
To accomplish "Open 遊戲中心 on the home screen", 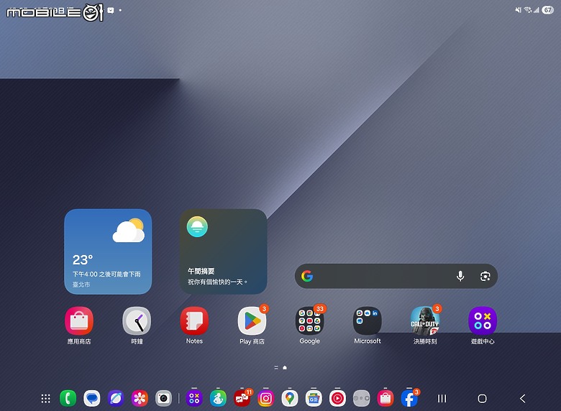I will click(483, 320).
